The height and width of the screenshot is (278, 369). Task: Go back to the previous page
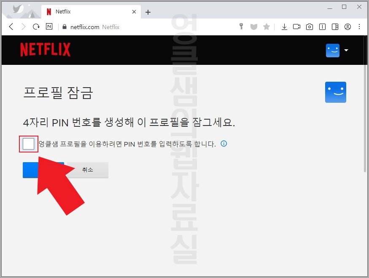pos(11,27)
